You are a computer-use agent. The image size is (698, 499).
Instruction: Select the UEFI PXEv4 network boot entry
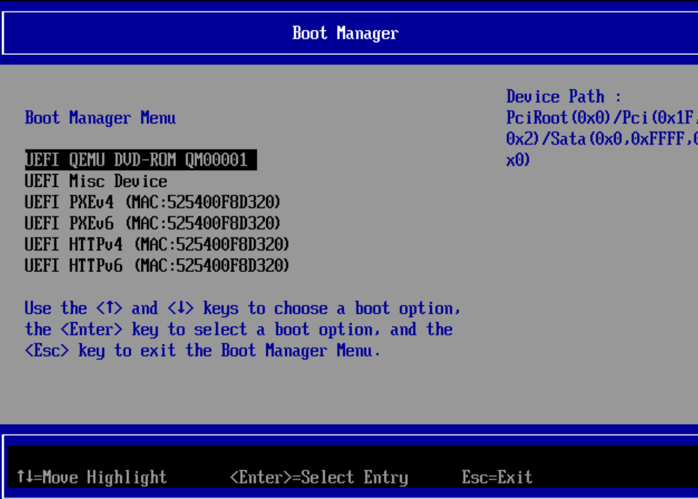pyautogui.click(x=152, y=202)
